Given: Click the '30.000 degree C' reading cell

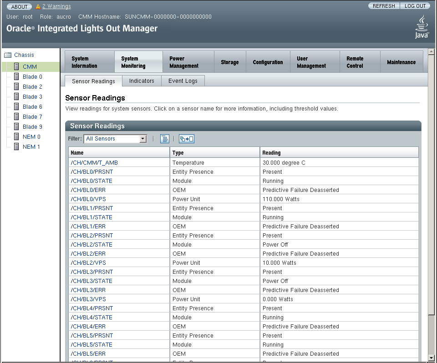Looking at the screenshot, I should pyautogui.click(x=339, y=163).
